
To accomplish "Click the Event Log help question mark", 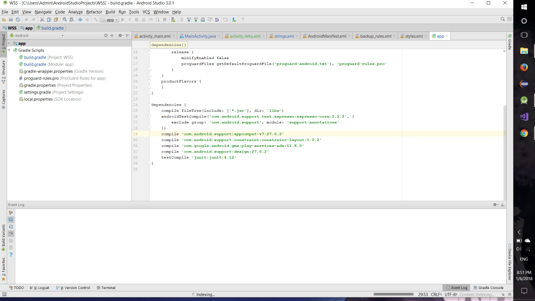I will (x=11, y=254).
